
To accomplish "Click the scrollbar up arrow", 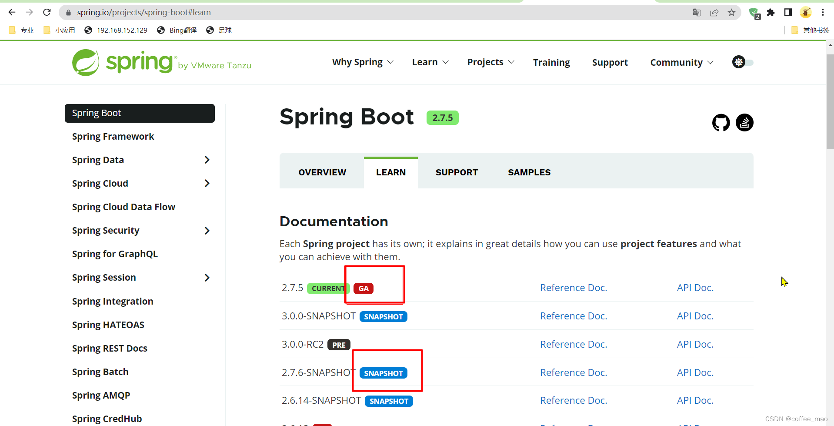I will (830, 45).
